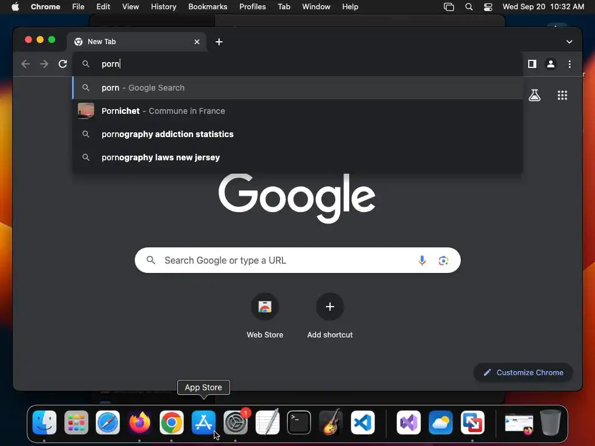Open System Settings from the dock
This screenshot has width=595, height=446.
click(235, 423)
